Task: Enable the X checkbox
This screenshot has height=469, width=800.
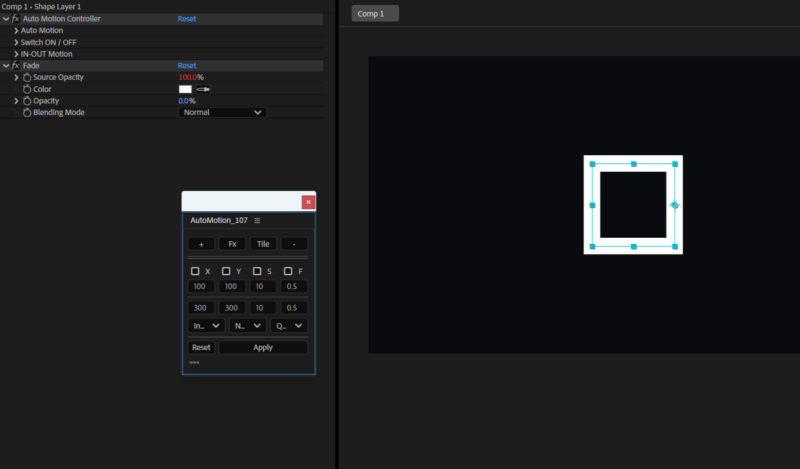Action: click(x=195, y=271)
